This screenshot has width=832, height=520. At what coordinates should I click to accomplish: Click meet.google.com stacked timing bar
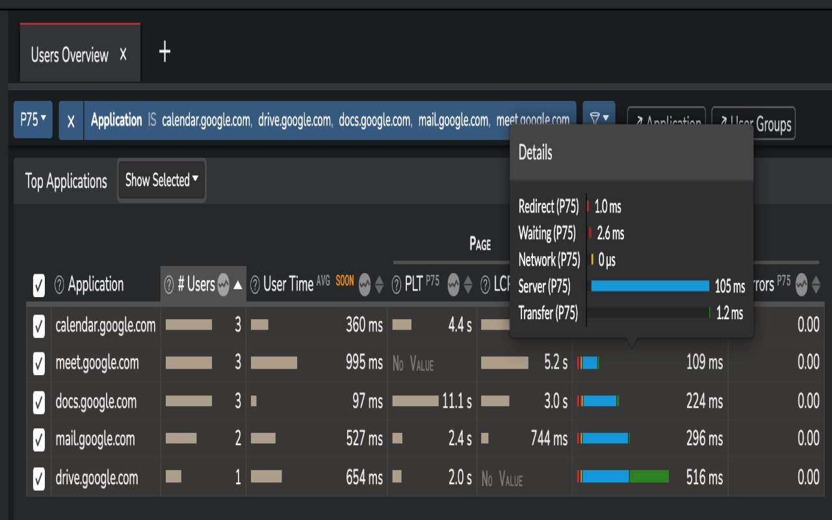[x=588, y=363]
